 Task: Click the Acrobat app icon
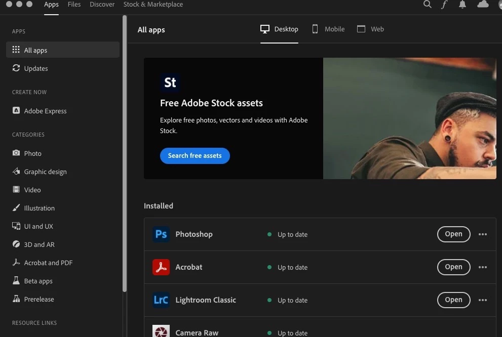(161, 267)
